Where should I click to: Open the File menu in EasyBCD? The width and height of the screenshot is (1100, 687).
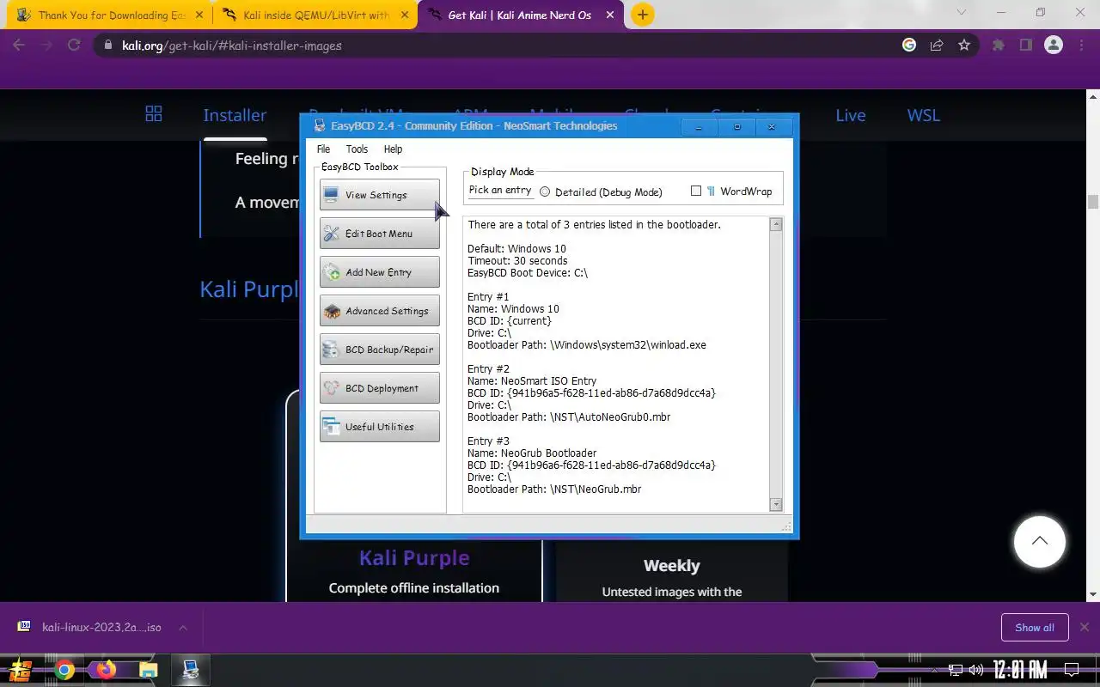point(323,149)
